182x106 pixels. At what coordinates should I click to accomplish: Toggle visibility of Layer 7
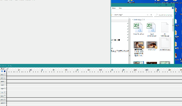[3, 96]
